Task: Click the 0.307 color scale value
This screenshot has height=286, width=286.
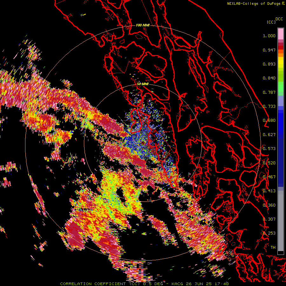Action: pos(269,219)
